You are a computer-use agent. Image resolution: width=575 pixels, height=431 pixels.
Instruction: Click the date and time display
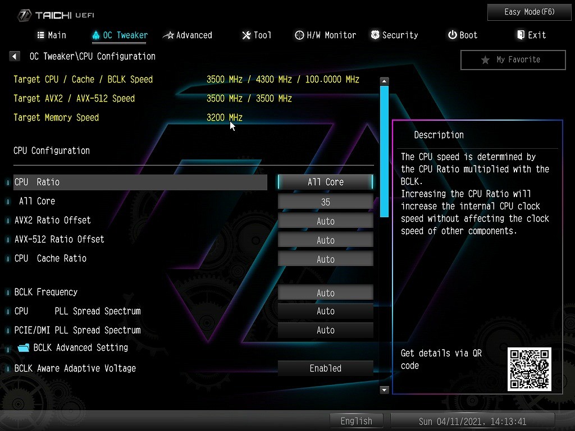click(472, 421)
